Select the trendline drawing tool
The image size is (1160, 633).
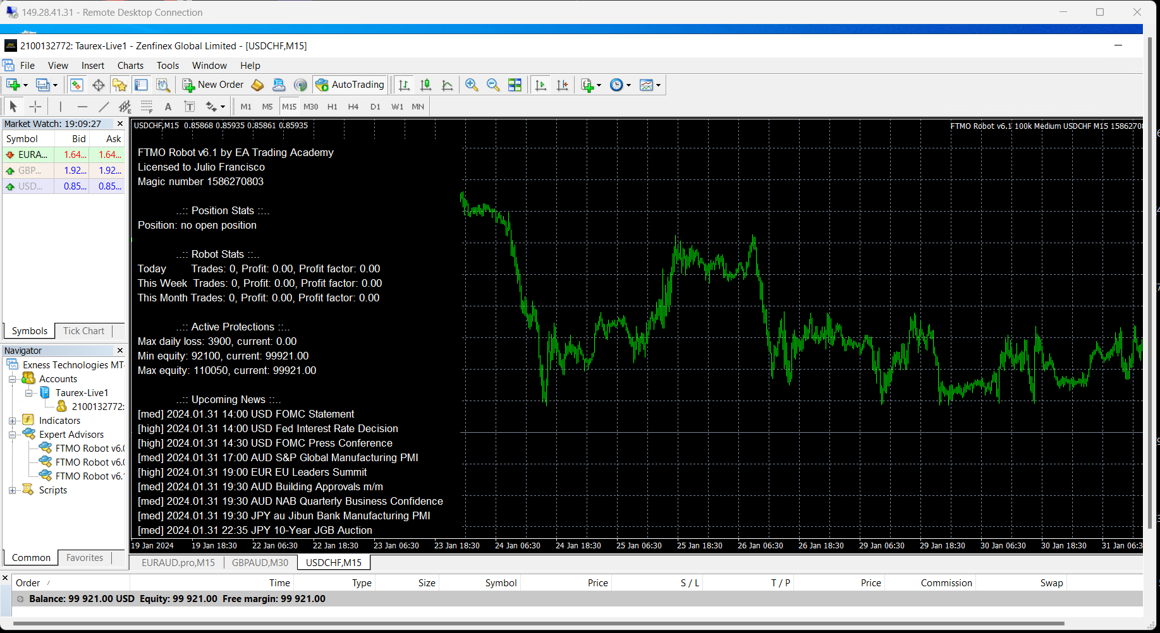click(104, 107)
